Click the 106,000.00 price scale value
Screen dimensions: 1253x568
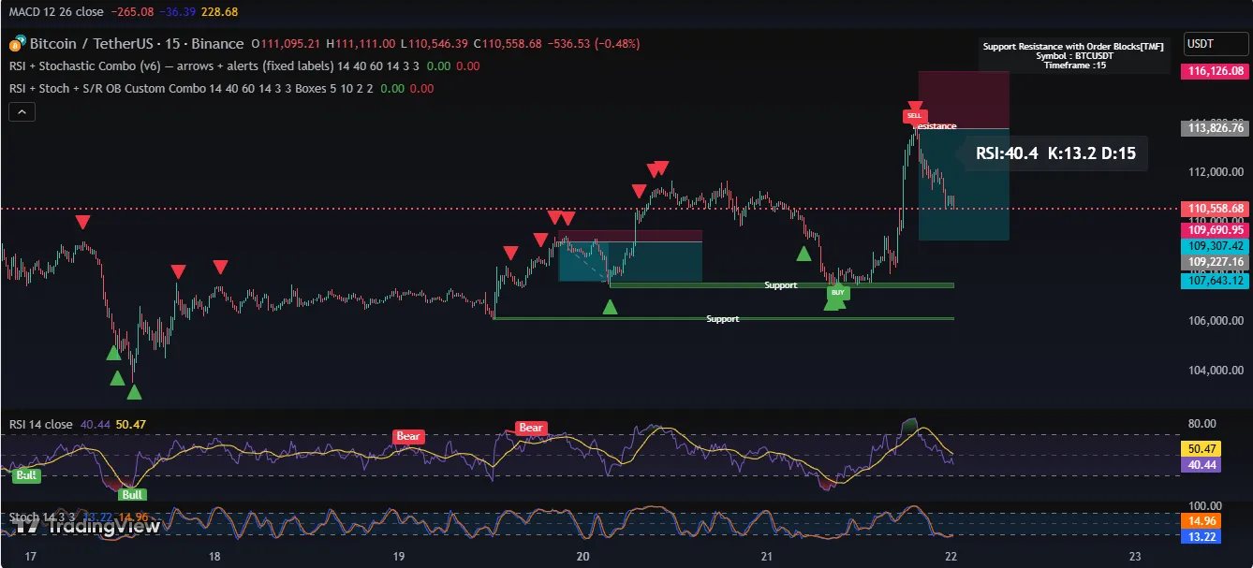[x=1216, y=321]
